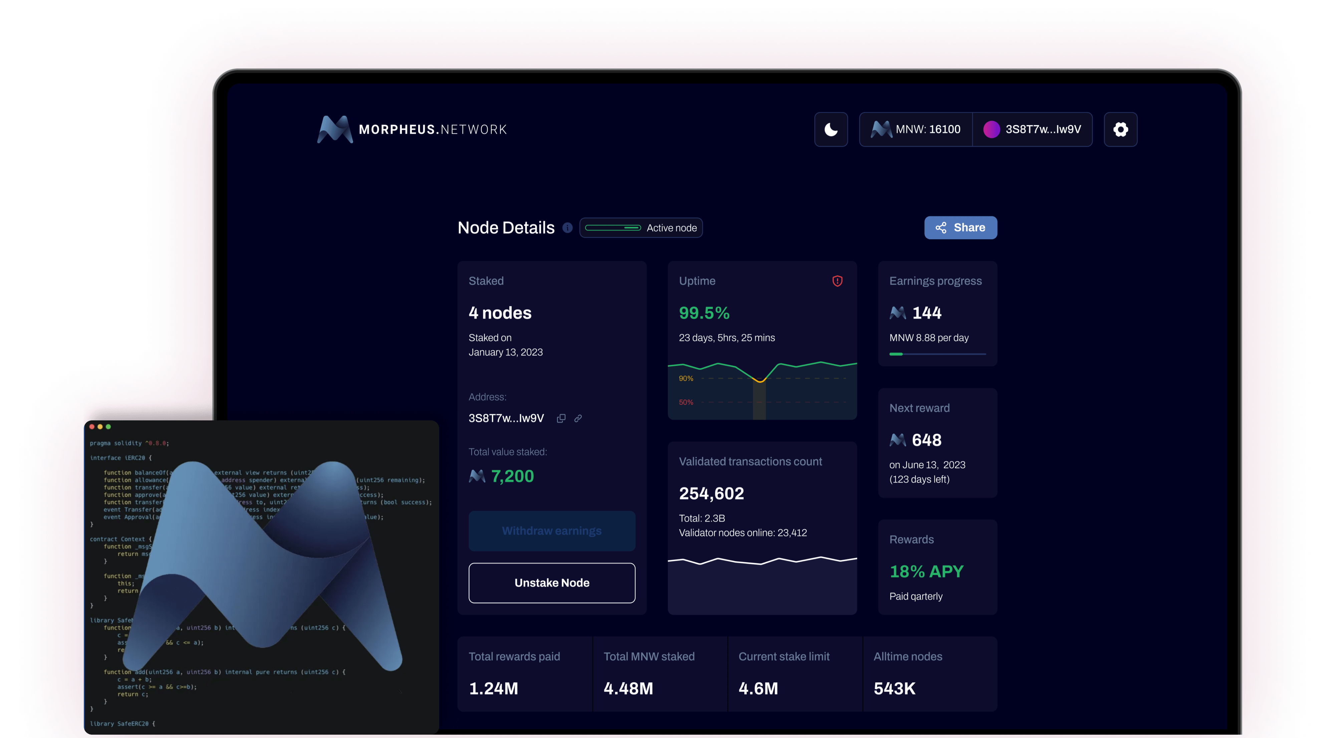1326x738 pixels.
Task: Click the Active node status badge
Action: click(x=641, y=228)
